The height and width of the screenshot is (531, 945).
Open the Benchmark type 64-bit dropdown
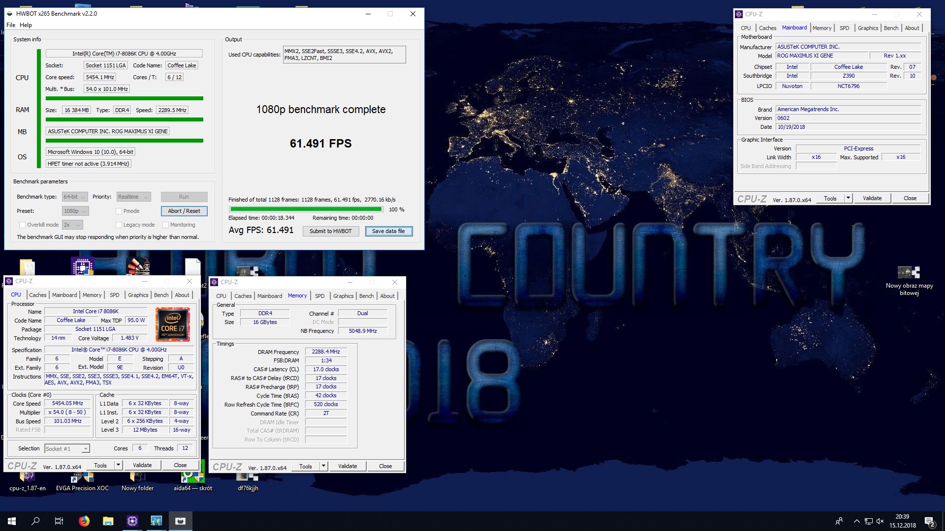pyautogui.click(x=75, y=197)
